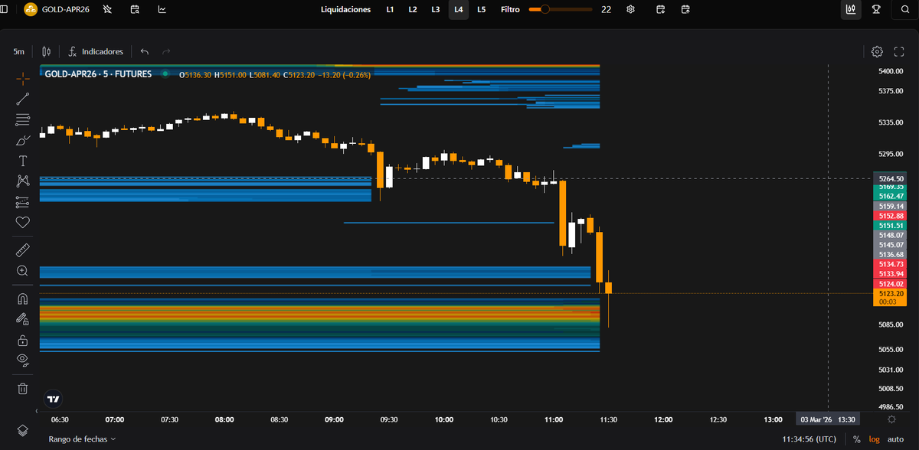Viewport: 919px width, 450px height.
Task: Open the trophy icon in top bar
Action: (x=877, y=10)
